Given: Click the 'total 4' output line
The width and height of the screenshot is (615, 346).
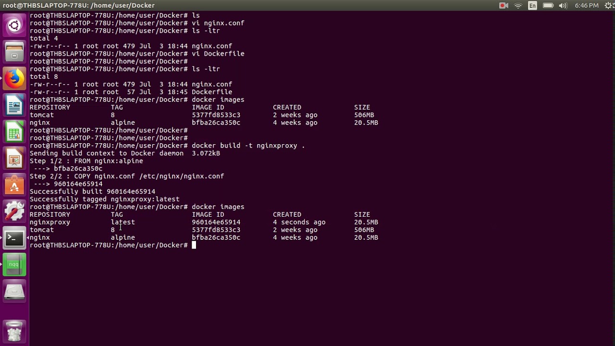Looking at the screenshot, I should pyautogui.click(x=44, y=38).
